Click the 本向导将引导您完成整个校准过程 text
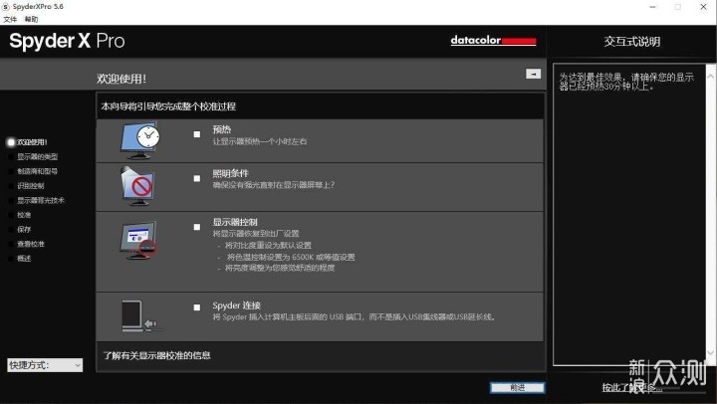717x404 pixels. coord(168,106)
